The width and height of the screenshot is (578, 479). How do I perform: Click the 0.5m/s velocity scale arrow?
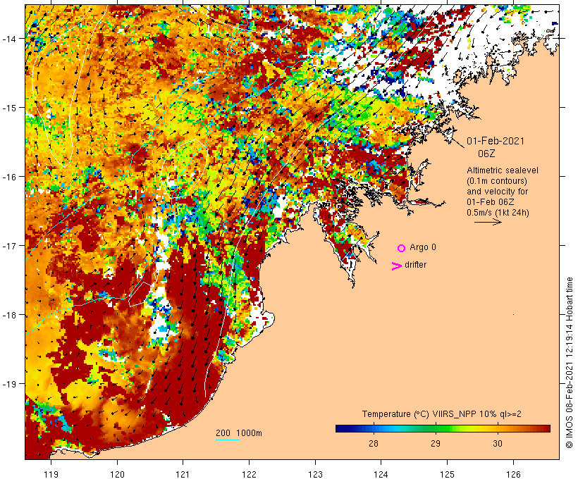(x=488, y=222)
